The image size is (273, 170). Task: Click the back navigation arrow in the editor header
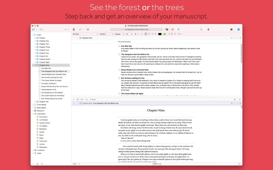74,38
